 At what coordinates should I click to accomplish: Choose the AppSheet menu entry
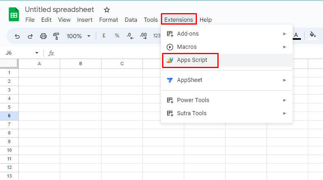(227, 80)
